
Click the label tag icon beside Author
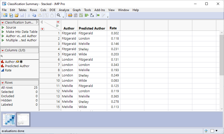point(17,62)
